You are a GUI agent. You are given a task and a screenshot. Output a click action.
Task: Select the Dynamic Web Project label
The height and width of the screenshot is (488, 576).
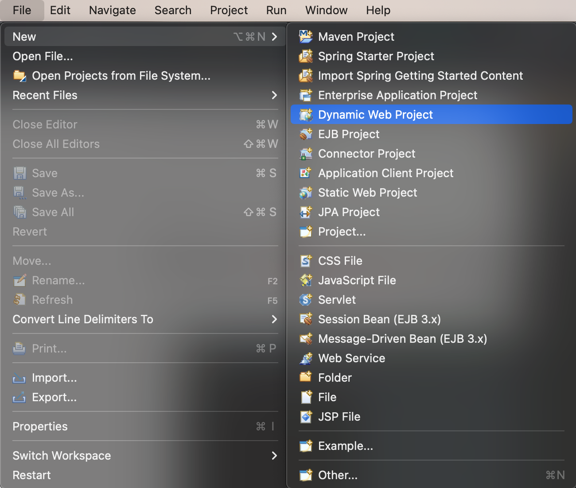point(376,115)
